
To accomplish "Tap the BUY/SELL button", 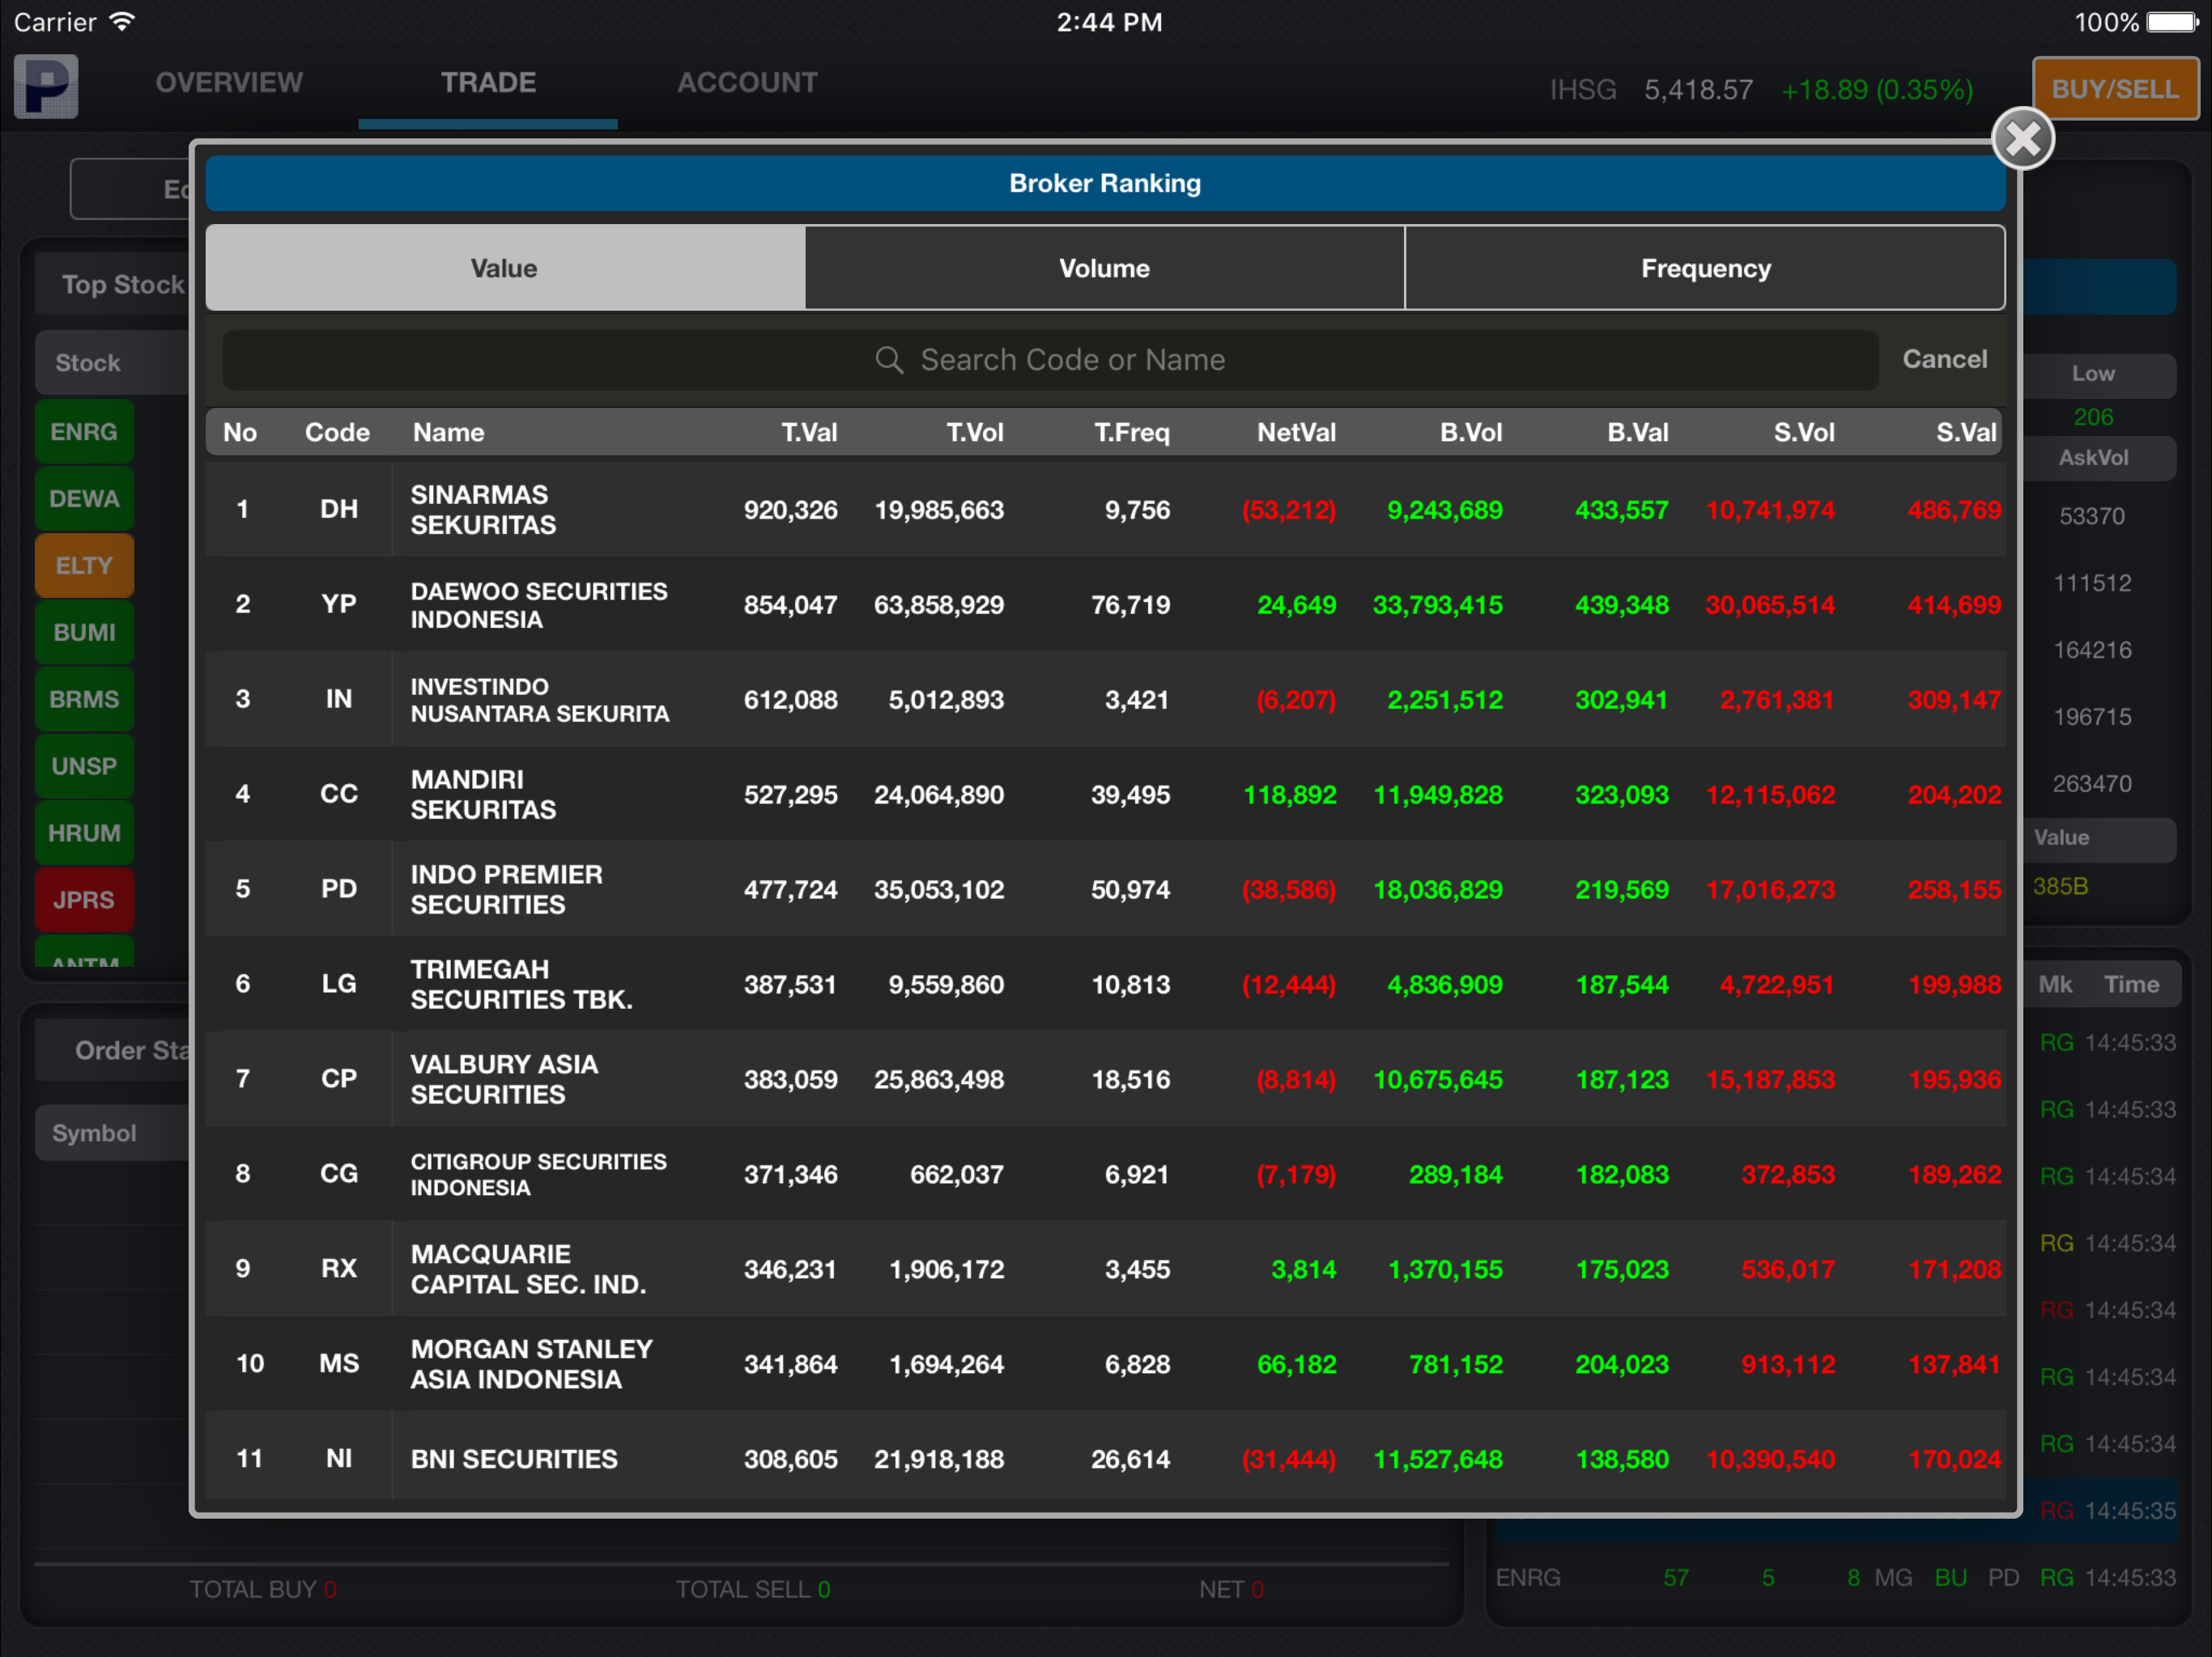I will tap(2115, 89).
